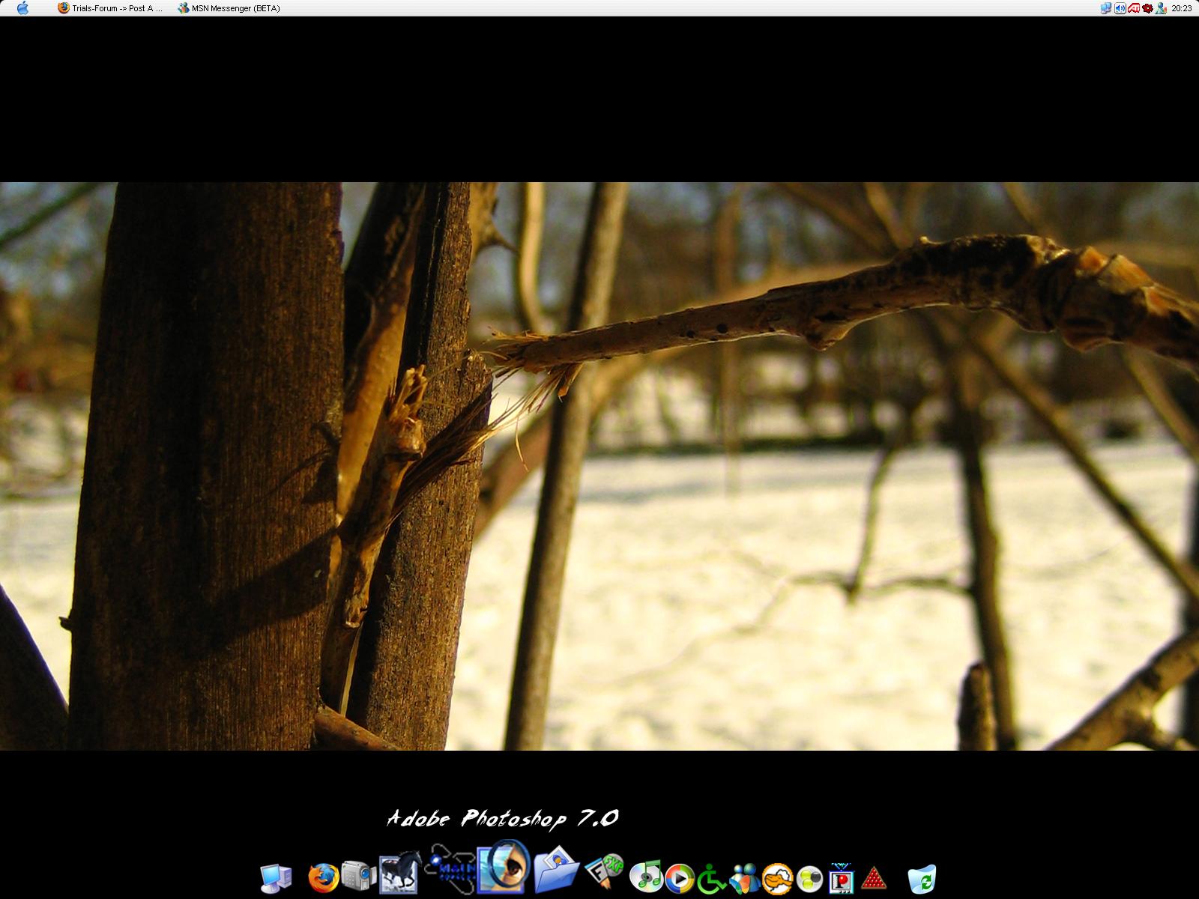Viewport: 1199px width, 899px height.
Task: Open the Recycle Bin in the dock
Action: point(922,879)
